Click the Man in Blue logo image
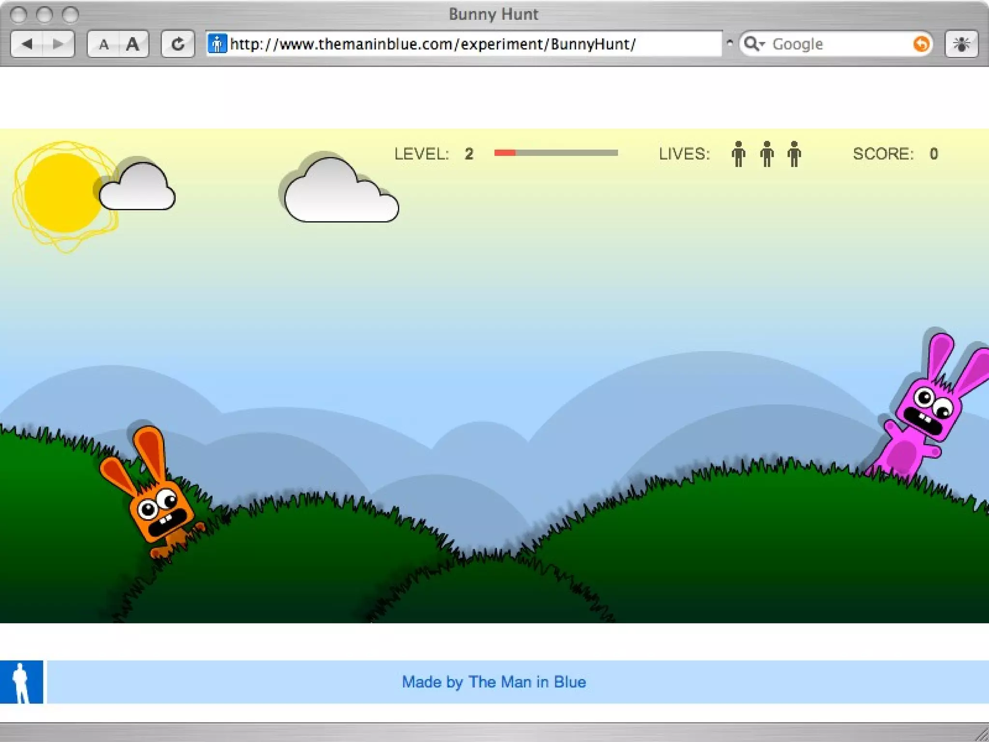The height and width of the screenshot is (742, 989). click(21, 682)
